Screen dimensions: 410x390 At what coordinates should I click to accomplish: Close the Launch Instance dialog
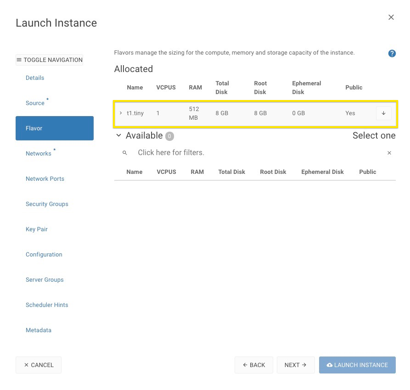(x=391, y=17)
